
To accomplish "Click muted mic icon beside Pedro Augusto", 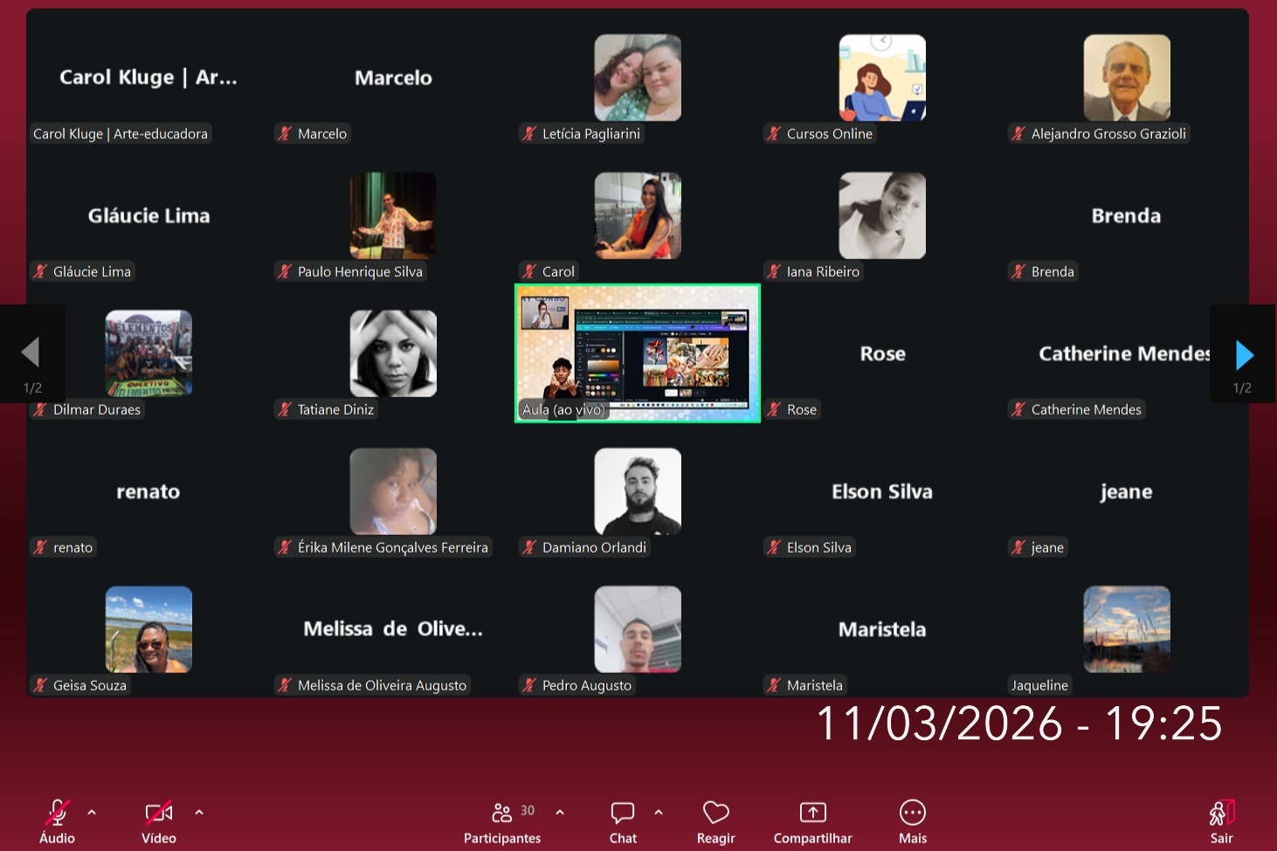I will click(x=529, y=685).
